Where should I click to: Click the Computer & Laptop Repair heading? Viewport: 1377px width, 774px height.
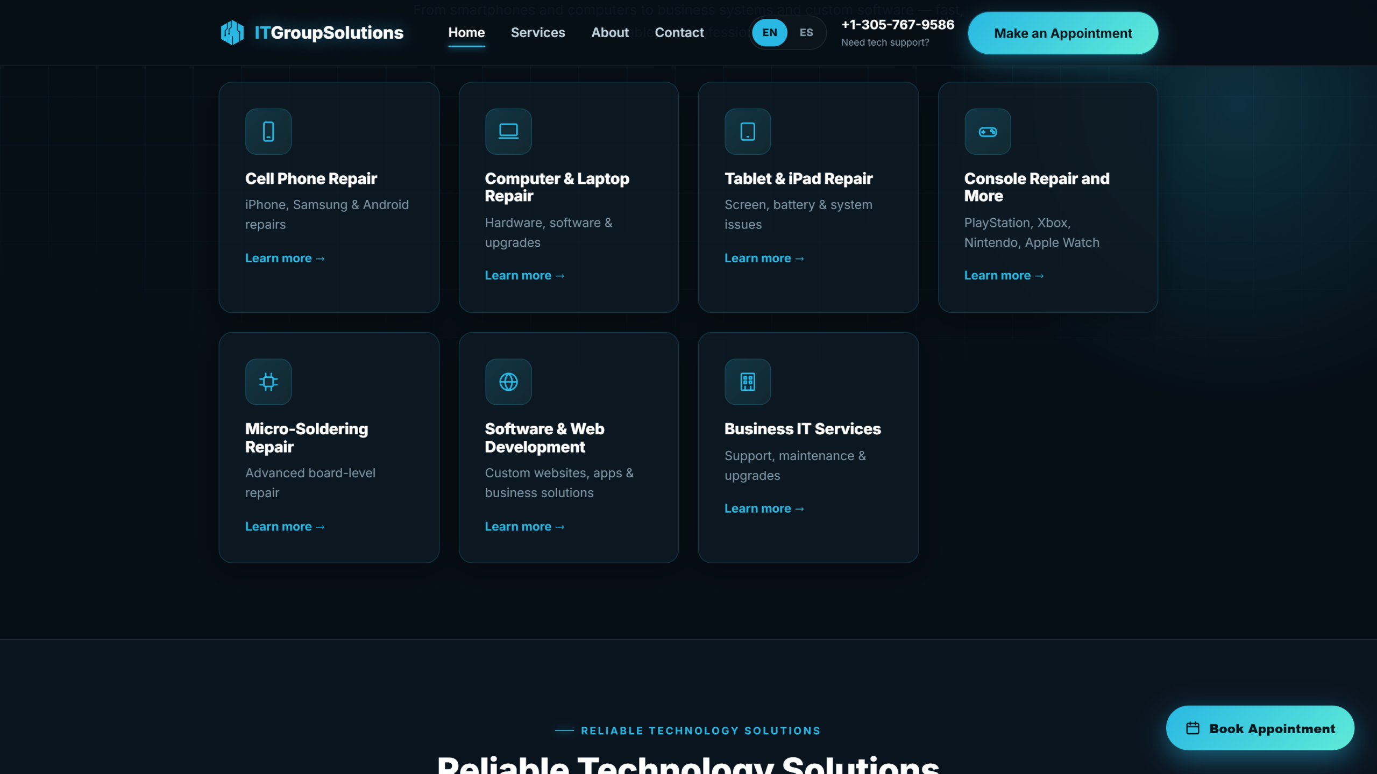[x=557, y=187]
